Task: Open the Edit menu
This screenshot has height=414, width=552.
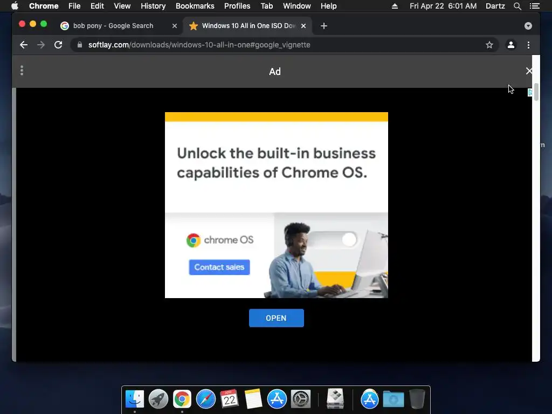Action: point(97,6)
